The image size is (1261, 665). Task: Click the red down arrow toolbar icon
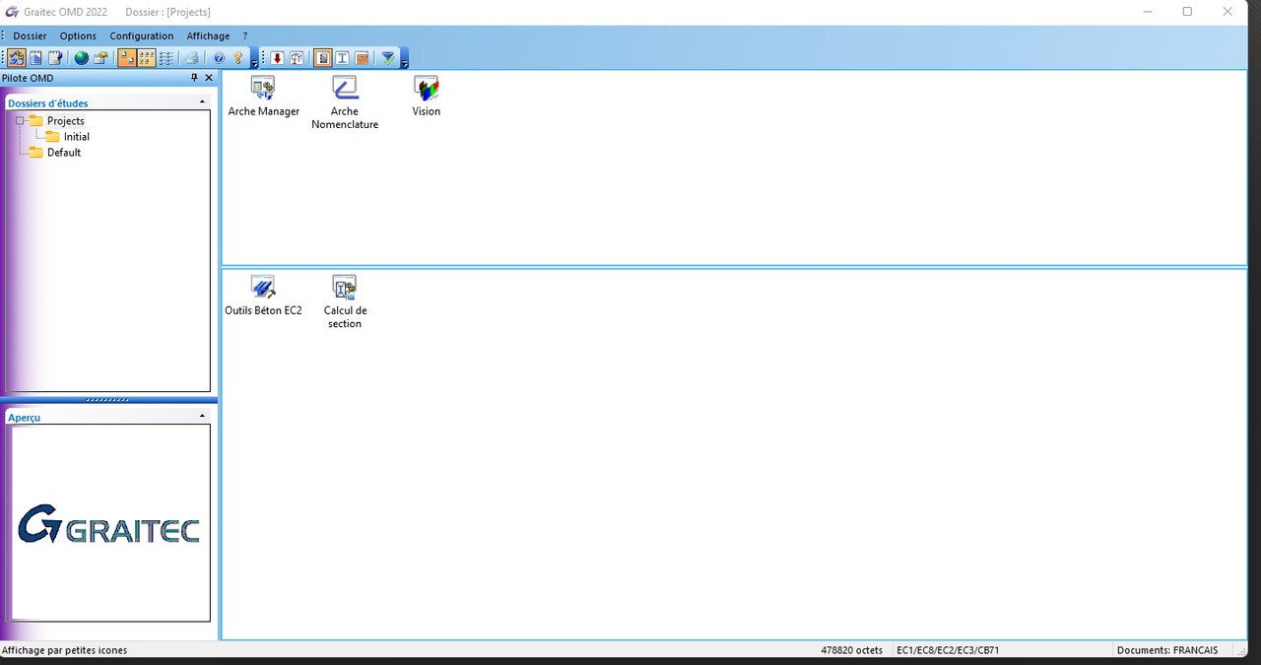(277, 58)
